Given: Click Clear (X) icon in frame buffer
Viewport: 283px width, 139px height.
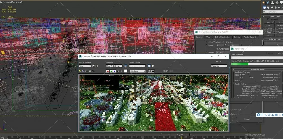Looking at the screenshot, I should tap(93, 71).
